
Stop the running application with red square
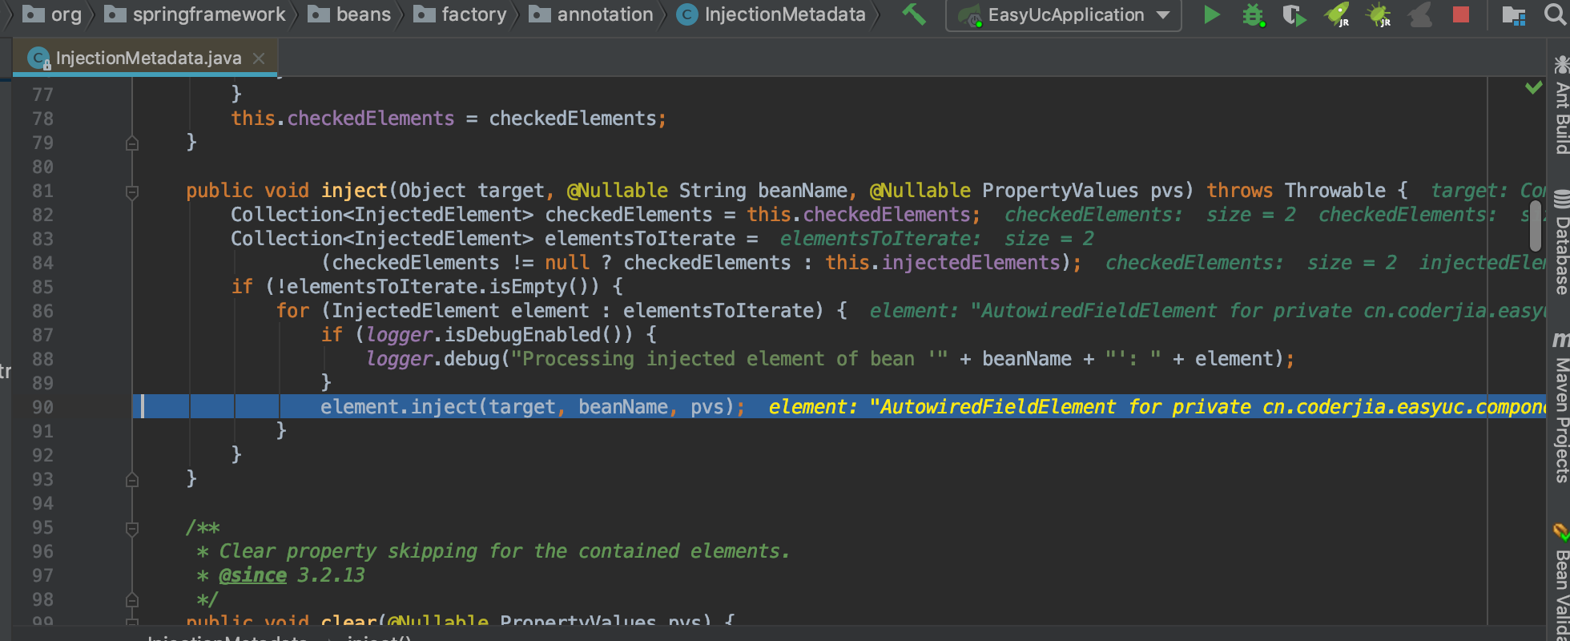tap(1461, 14)
